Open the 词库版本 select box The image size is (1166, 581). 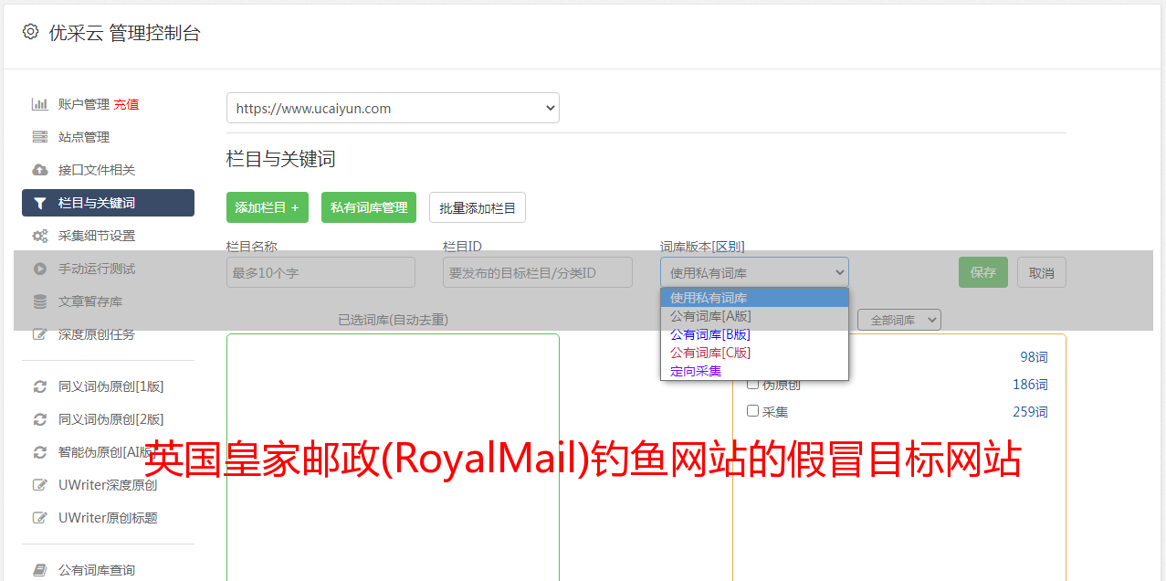click(754, 272)
